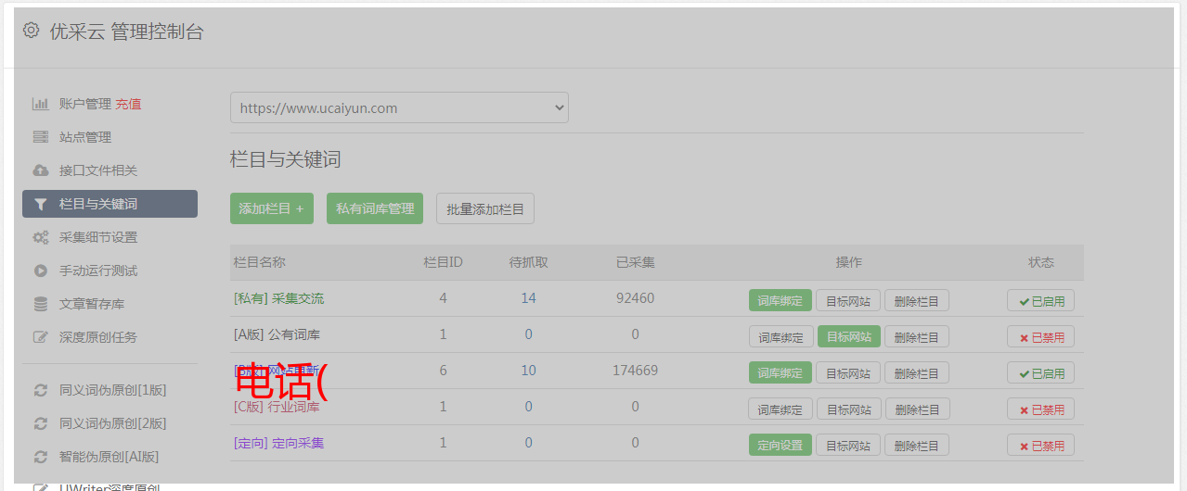The height and width of the screenshot is (491, 1187).
Task: Open the 账户管理 sidebar item
Action: coord(85,104)
